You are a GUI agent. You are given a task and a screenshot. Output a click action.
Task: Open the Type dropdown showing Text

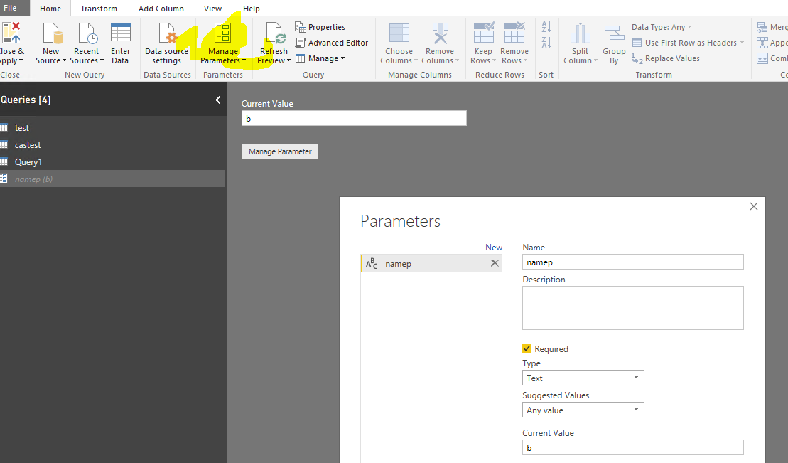(583, 378)
